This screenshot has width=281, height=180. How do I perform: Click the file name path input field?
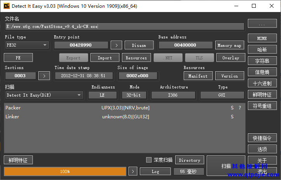coord(125,26)
